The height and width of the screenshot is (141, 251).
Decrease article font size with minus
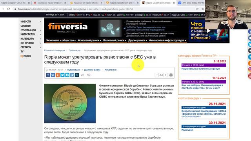157,75
